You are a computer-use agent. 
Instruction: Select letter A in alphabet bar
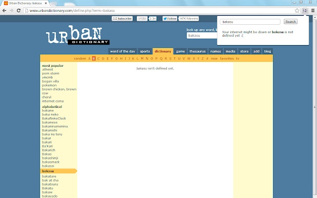pos(89,58)
